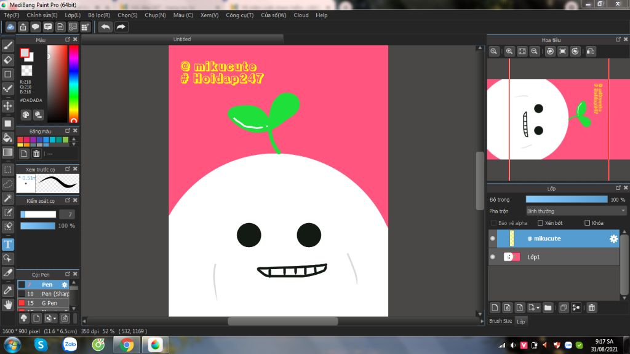
Task: Click the cloud icon in top toolbar
Action: point(10,27)
